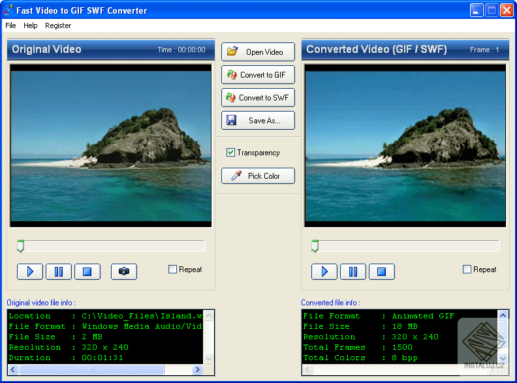Image resolution: width=517 pixels, height=383 pixels.
Task: Enable Repeat for the converted video
Action: click(x=467, y=269)
